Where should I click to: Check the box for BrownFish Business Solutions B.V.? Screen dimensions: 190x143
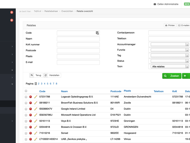coord(26,103)
